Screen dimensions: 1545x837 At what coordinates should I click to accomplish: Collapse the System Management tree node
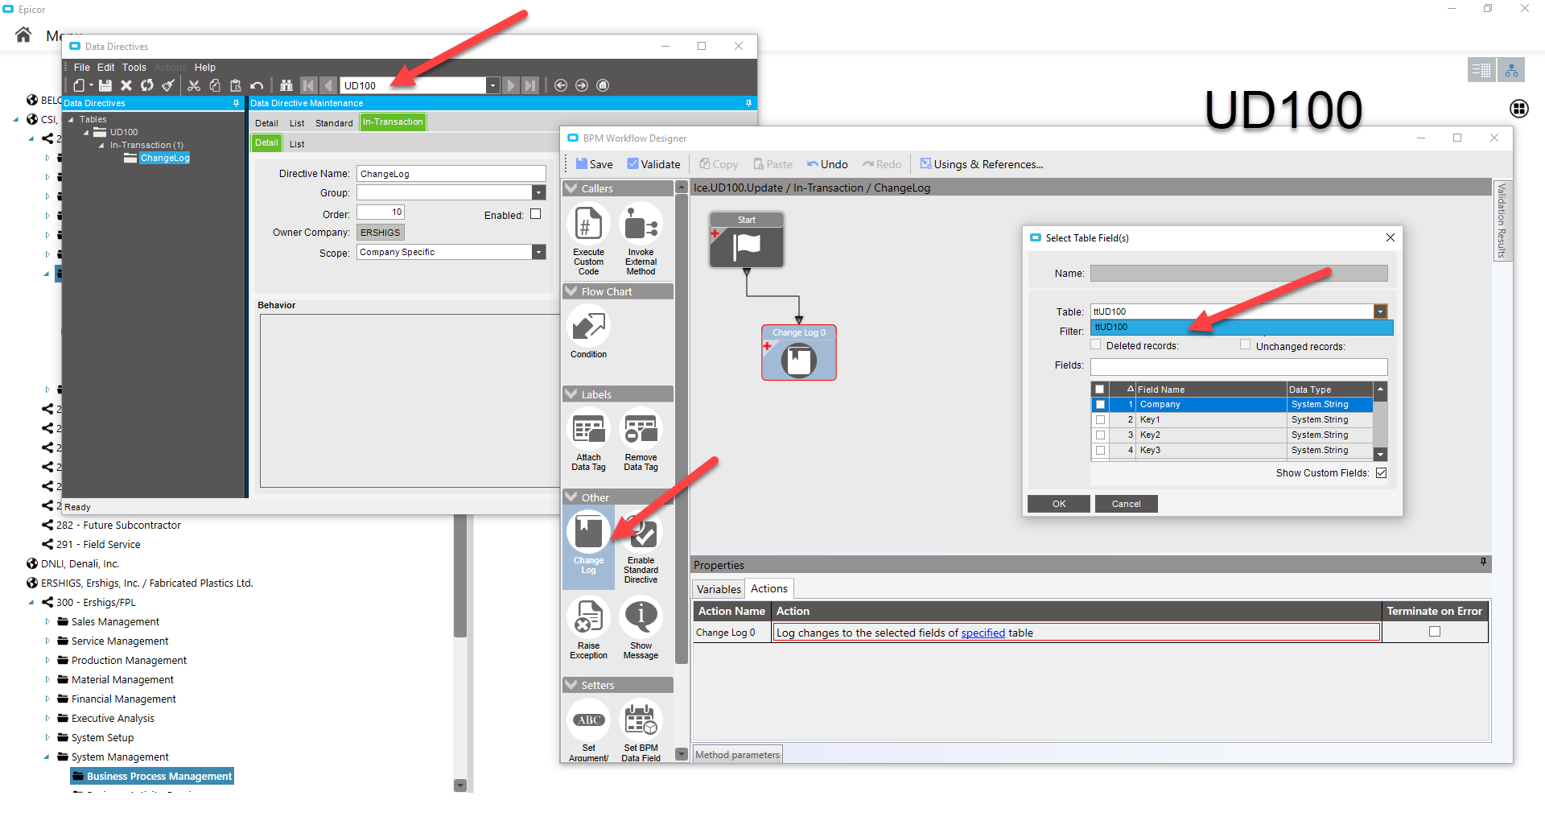click(x=47, y=757)
